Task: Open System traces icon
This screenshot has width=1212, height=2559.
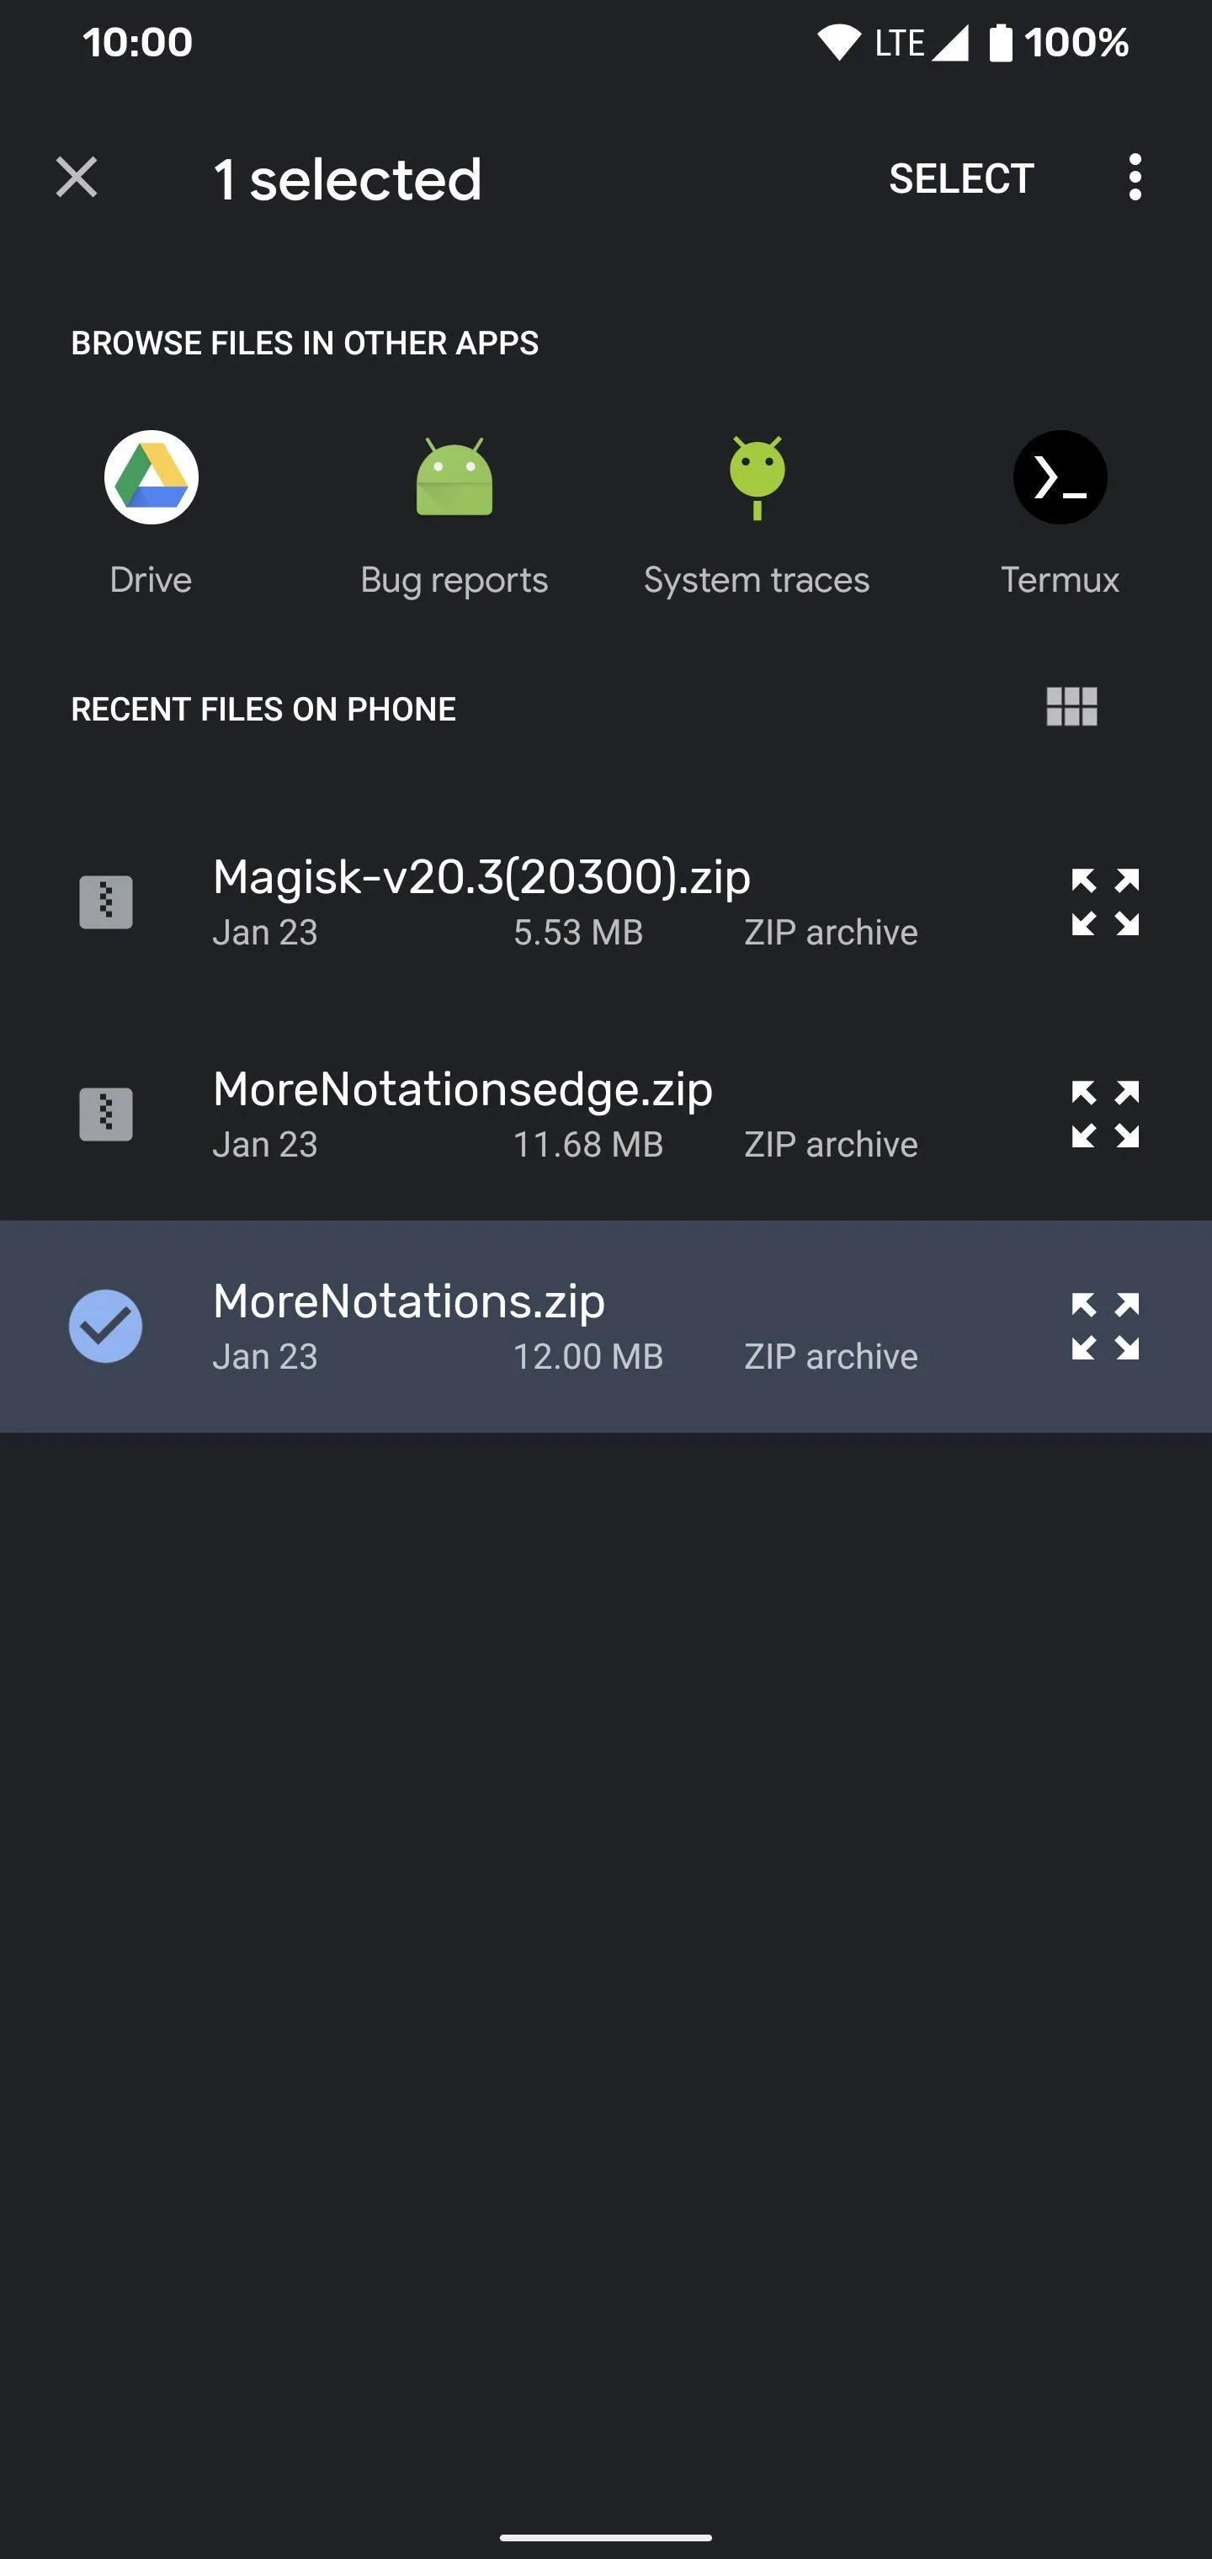Action: (757, 476)
